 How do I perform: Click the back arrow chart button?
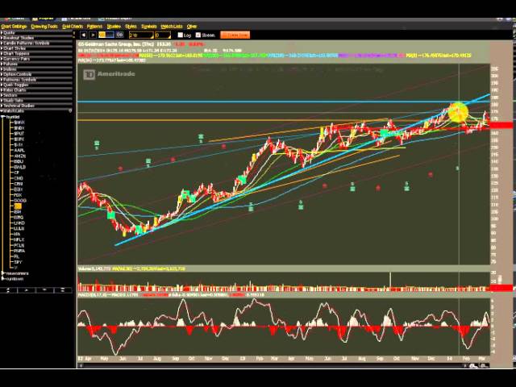click(x=83, y=35)
